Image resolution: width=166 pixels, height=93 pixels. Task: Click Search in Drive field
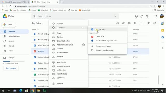(x=75, y=16)
